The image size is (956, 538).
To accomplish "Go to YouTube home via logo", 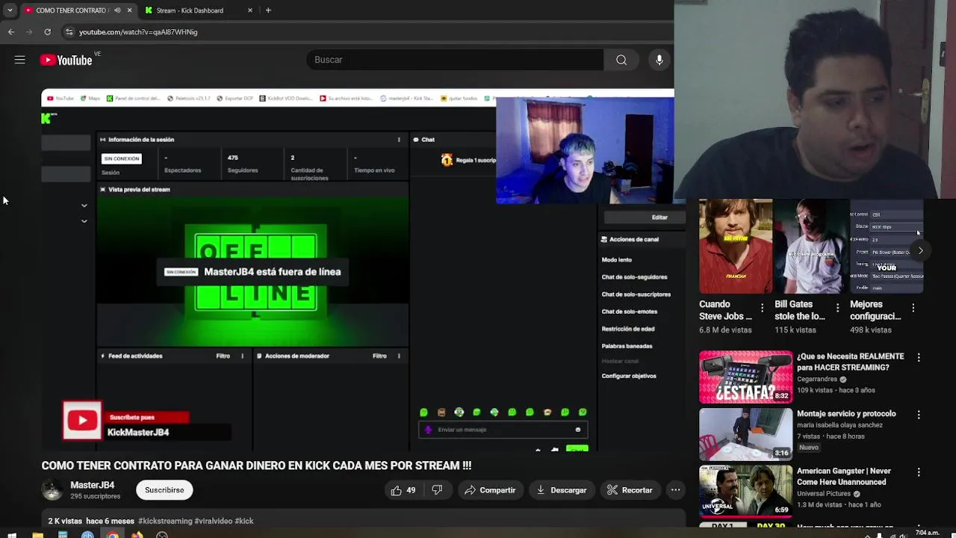I will click(66, 60).
